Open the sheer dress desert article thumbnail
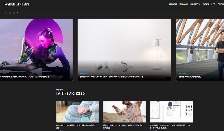 click(124, 112)
